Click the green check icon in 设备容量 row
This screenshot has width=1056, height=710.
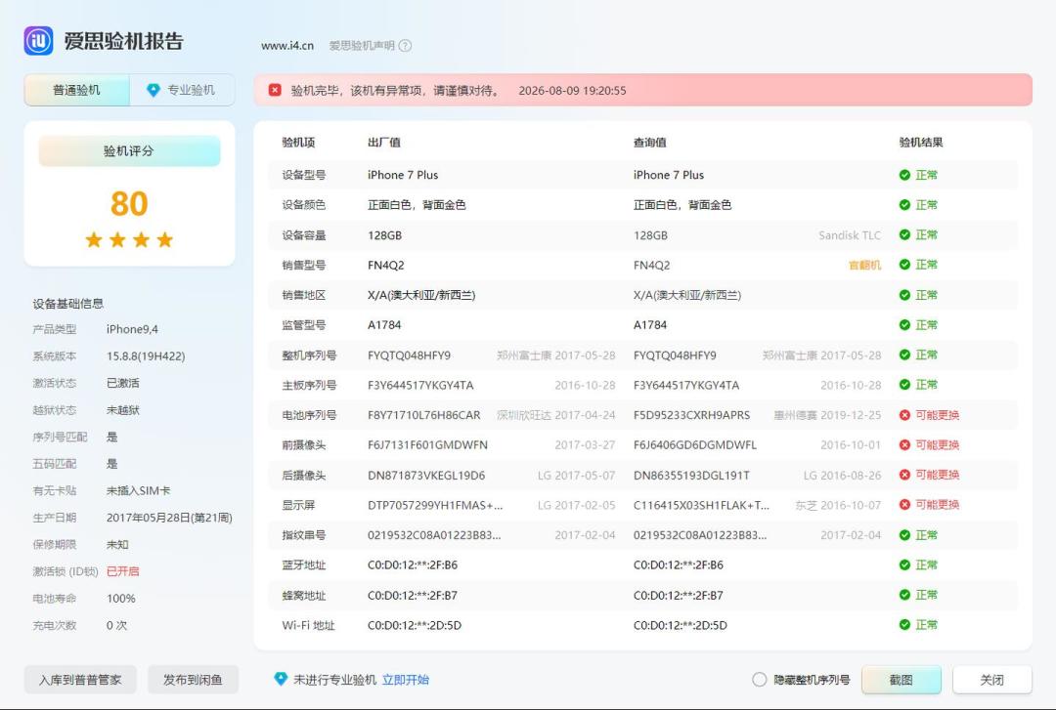click(904, 234)
